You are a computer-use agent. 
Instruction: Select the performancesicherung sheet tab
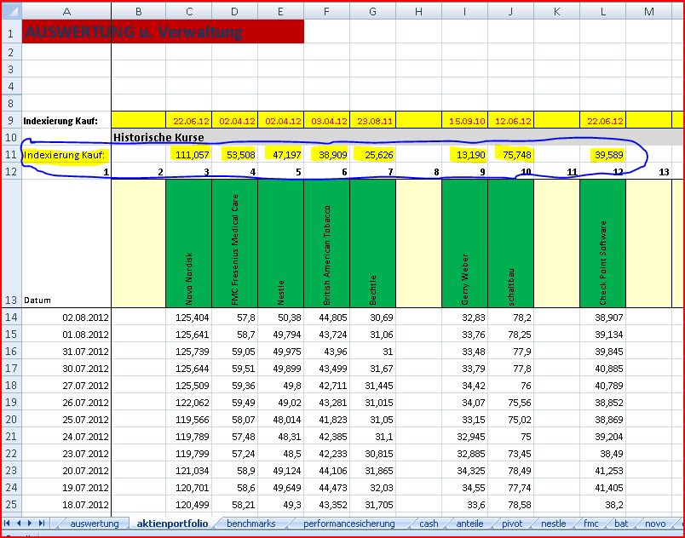349,524
